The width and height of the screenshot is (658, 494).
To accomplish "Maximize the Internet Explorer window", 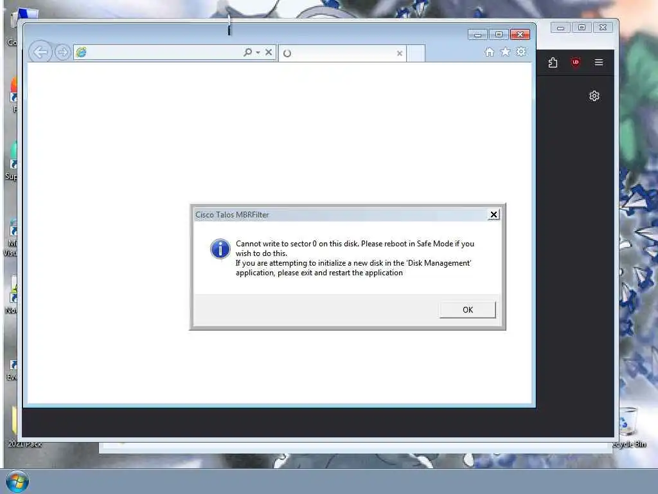I will point(499,35).
